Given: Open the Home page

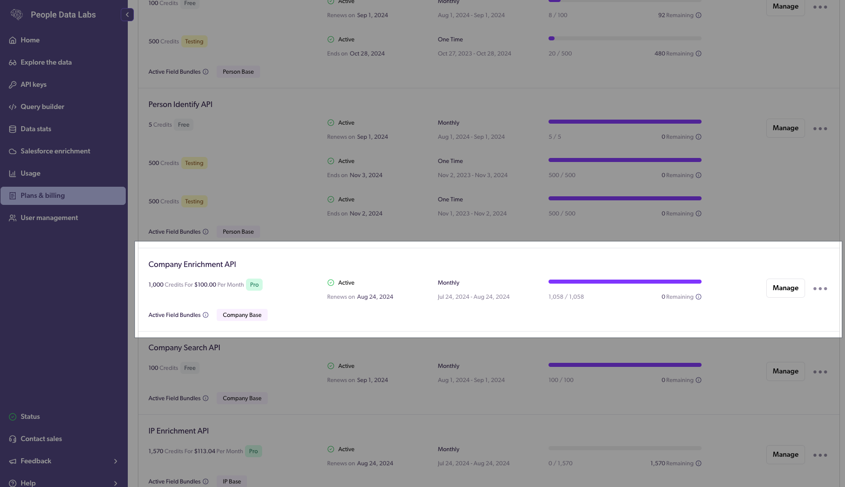Looking at the screenshot, I should pyautogui.click(x=63, y=40).
